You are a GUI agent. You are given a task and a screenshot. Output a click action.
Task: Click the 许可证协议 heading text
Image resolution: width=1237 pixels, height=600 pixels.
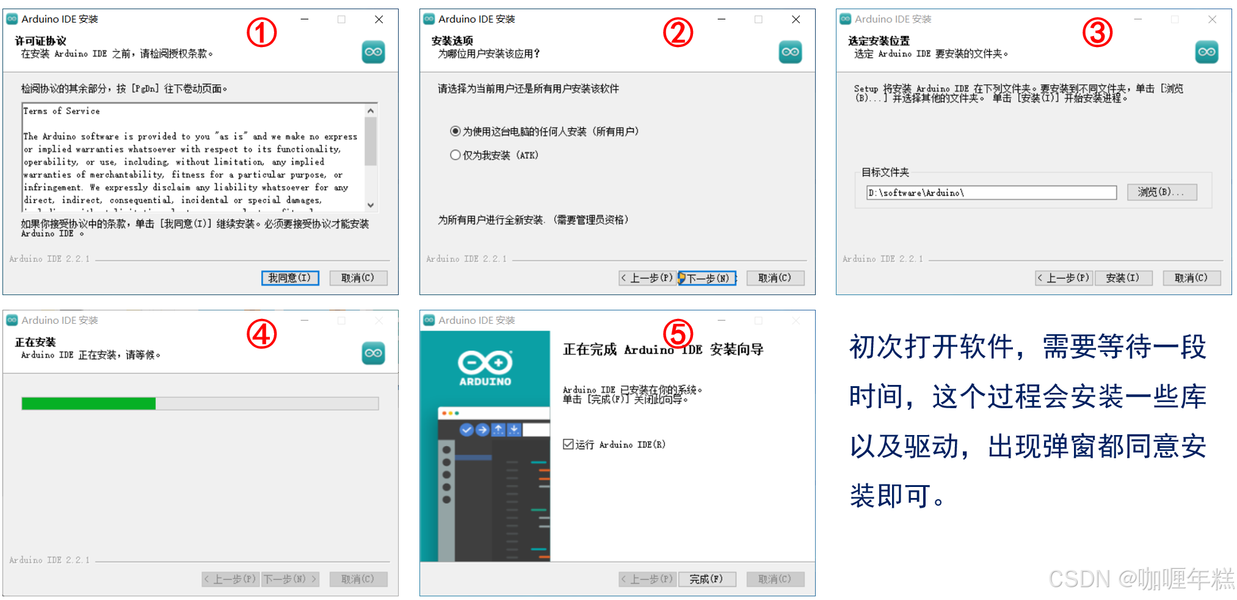[41, 41]
